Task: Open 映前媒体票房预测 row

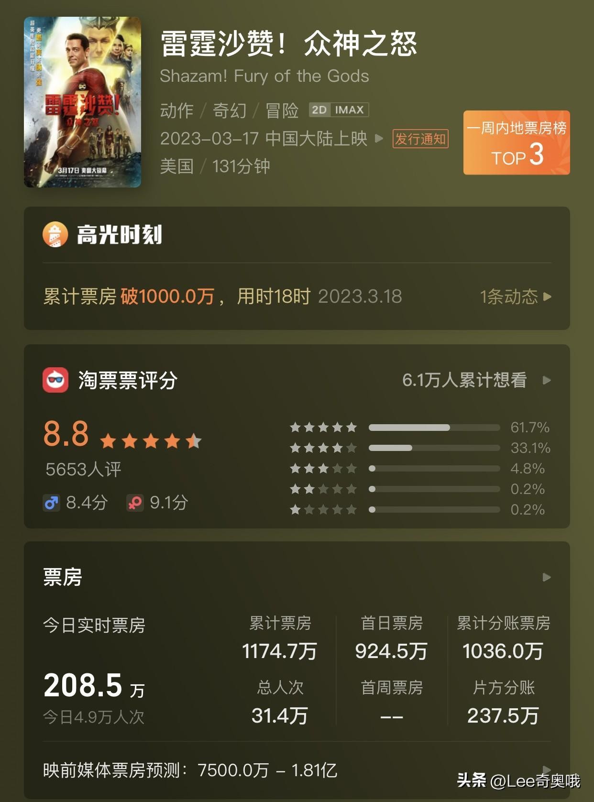Action: (297, 770)
